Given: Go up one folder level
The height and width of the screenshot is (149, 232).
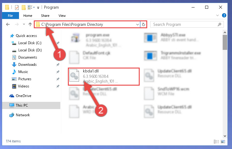Looking at the screenshot, I should pos(30,24).
